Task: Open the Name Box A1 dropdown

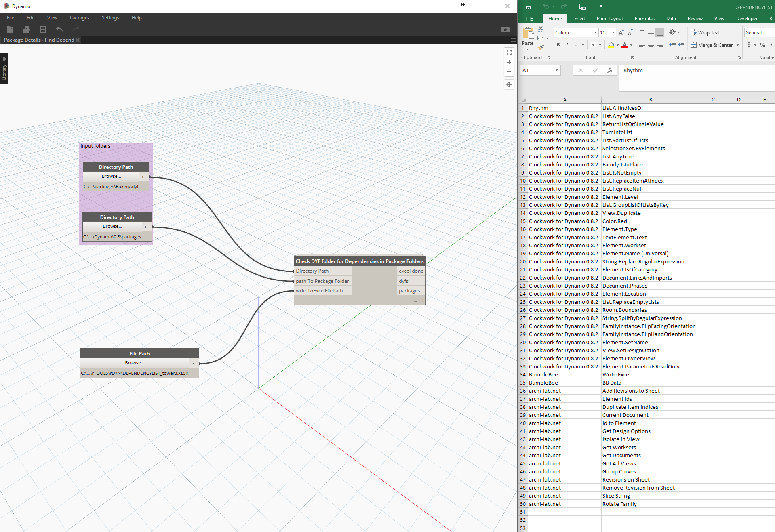Action: (x=556, y=70)
